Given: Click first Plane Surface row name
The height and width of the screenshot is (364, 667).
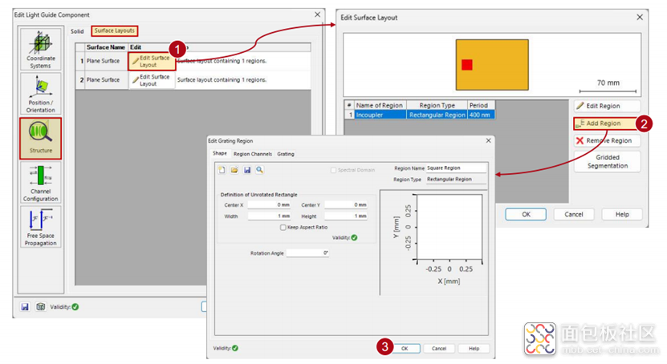Looking at the screenshot, I should (x=103, y=61).
